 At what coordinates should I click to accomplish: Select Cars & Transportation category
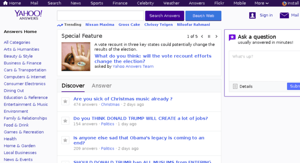[x=25, y=70]
